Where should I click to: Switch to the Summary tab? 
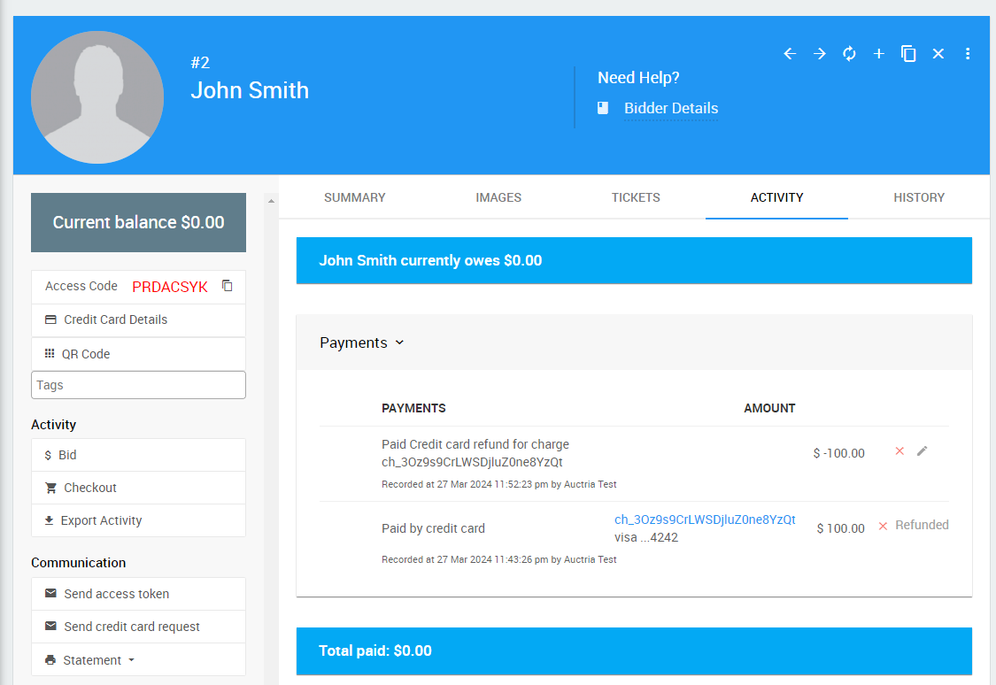pos(354,197)
